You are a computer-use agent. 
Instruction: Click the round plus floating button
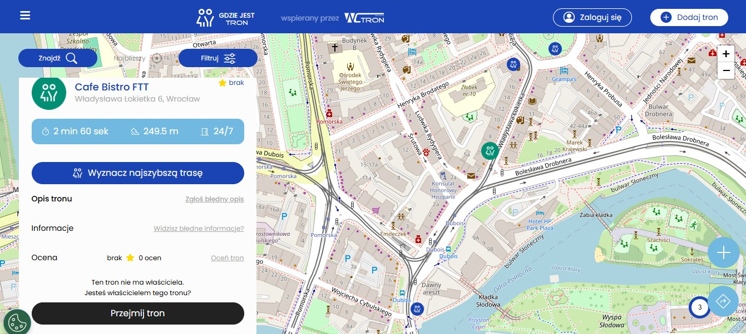tap(723, 253)
